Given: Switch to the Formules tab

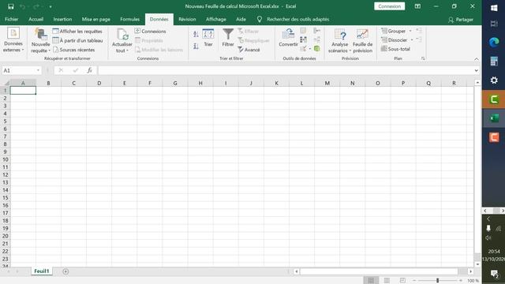Looking at the screenshot, I should 129,19.
